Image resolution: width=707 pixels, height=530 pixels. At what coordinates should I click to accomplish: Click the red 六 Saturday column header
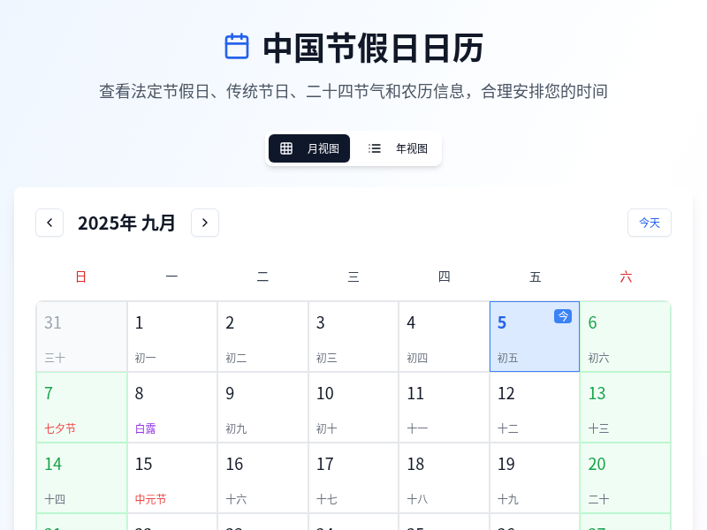(626, 276)
